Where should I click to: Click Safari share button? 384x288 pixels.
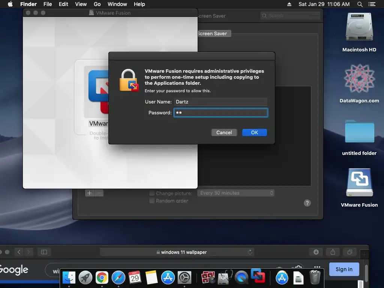333,252
